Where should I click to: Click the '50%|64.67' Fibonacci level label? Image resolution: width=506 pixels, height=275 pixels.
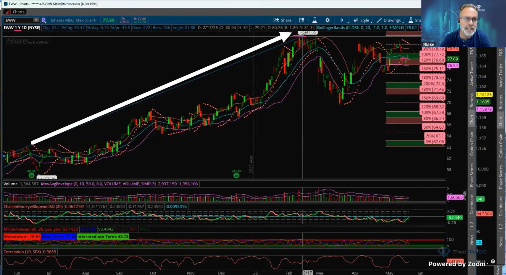click(x=434, y=127)
